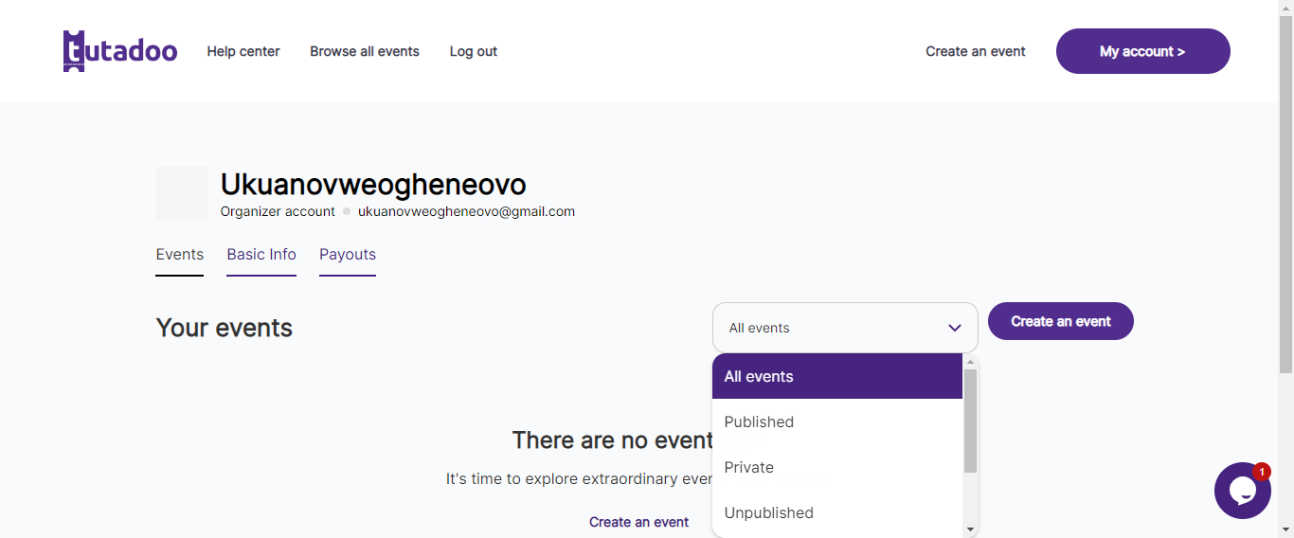Click purple Create an event button
1294x538 pixels.
(x=1061, y=321)
